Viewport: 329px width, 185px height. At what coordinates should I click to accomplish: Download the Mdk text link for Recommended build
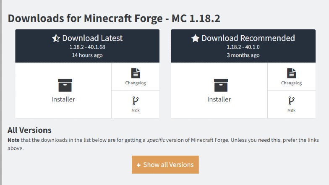pyautogui.click(x=291, y=110)
